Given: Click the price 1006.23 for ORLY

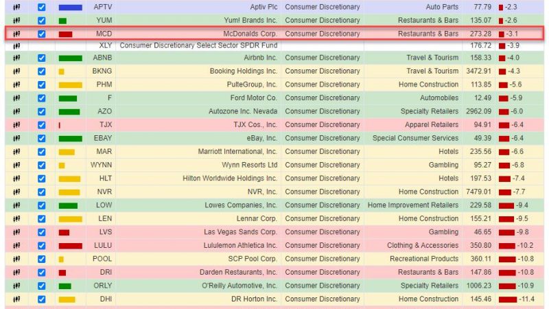Looking at the screenshot, I should coord(478,286).
